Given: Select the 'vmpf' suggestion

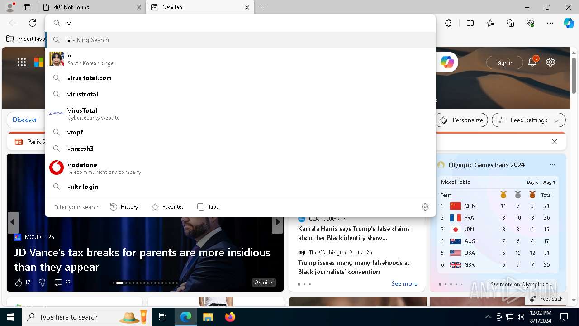Looking at the screenshot, I should pos(240,132).
